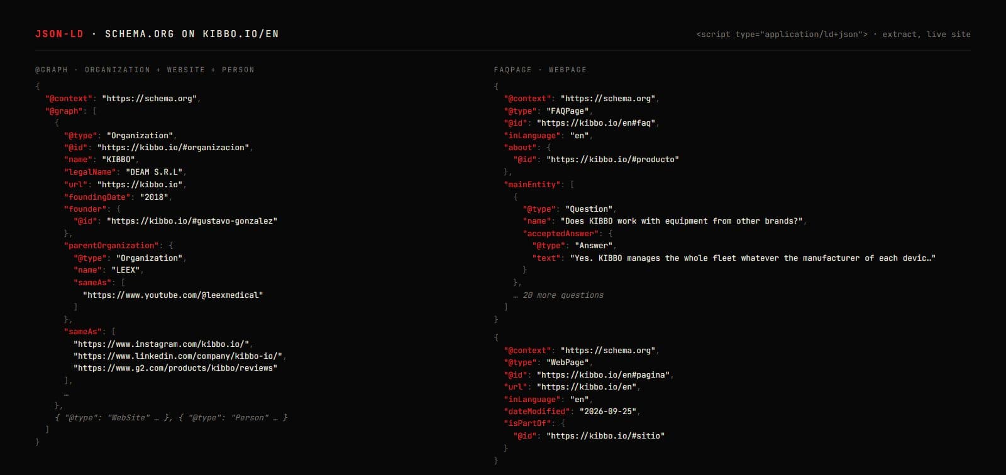Select the "2026-09-25" date value

pyautogui.click(x=608, y=412)
